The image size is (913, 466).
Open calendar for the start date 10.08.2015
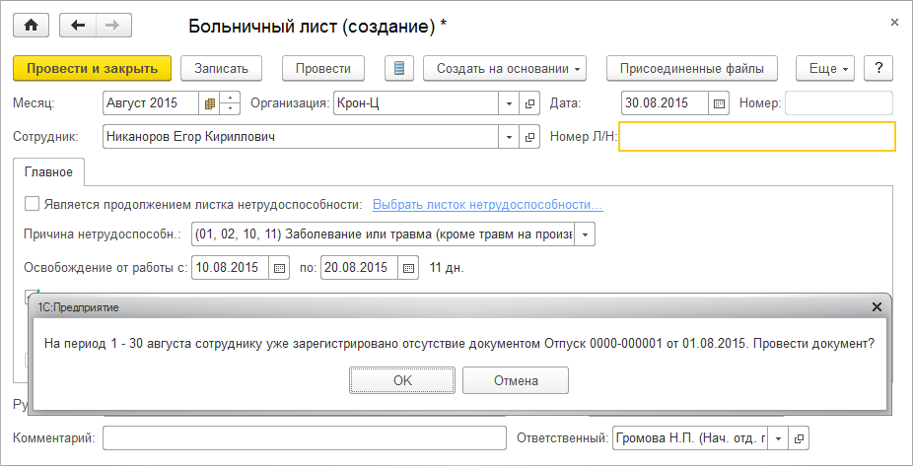pyautogui.click(x=279, y=267)
